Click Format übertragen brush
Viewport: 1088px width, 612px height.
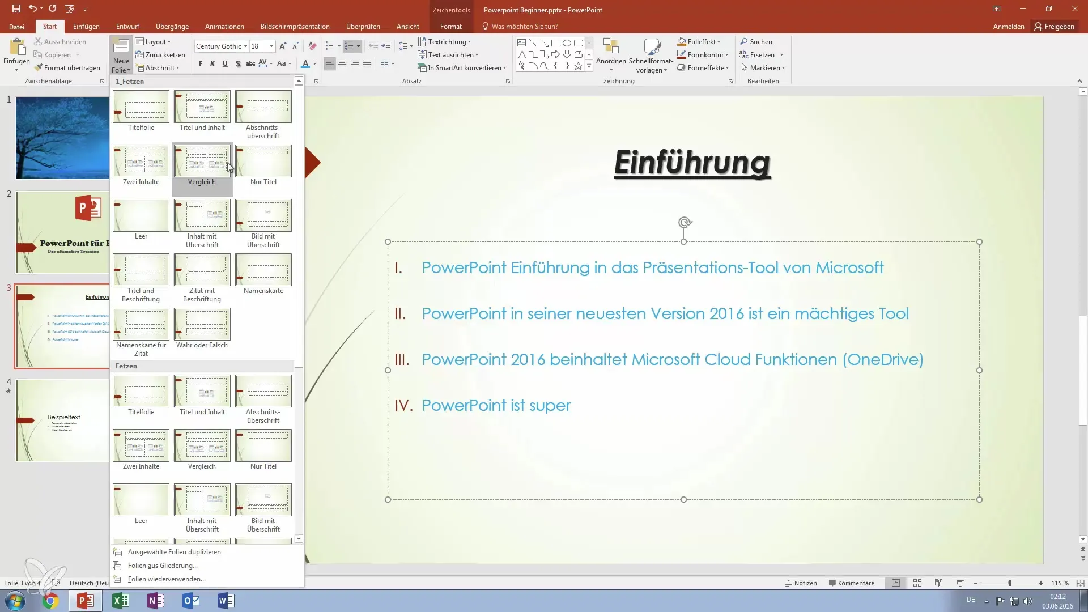point(67,68)
